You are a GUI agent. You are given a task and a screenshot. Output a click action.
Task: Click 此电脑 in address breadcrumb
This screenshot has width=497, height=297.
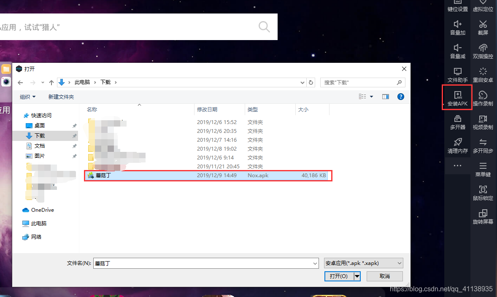[82, 82]
